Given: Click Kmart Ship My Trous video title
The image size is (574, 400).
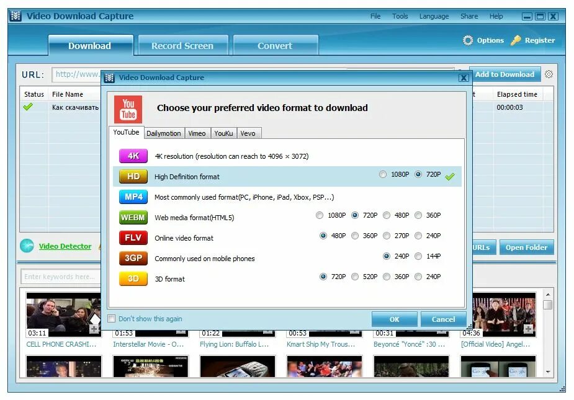Looking at the screenshot, I should click(321, 344).
